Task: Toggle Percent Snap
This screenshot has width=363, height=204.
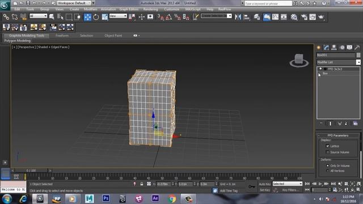Action: click(178, 17)
